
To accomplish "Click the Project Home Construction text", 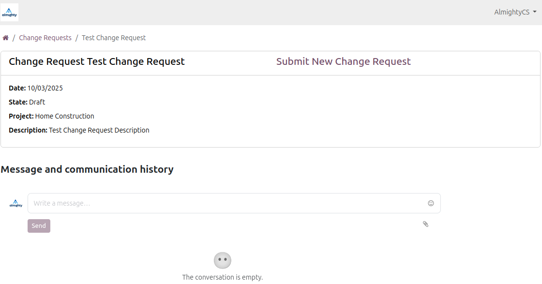I will pyautogui.click(x=64, y=116).
